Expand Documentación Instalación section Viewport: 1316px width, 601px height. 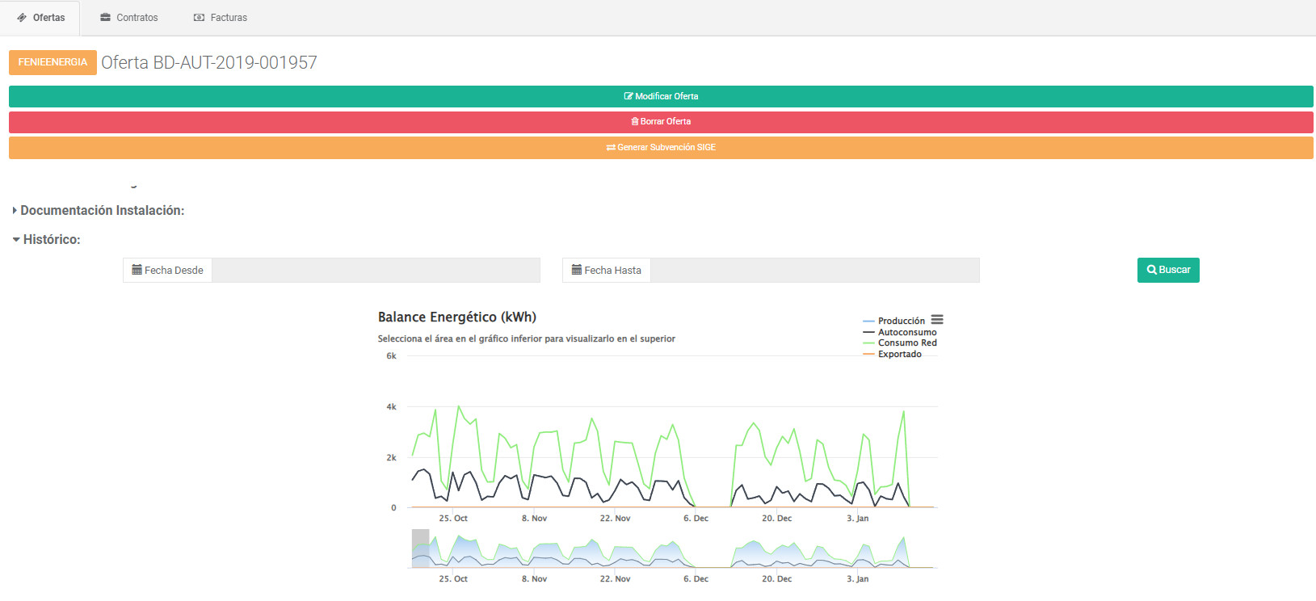tap(99, 211)
